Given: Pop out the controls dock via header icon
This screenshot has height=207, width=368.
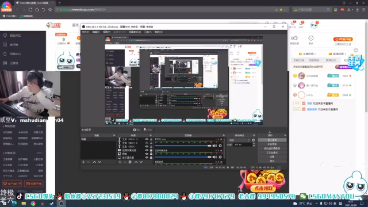Looking at the screenshot, I should [285, 136].
